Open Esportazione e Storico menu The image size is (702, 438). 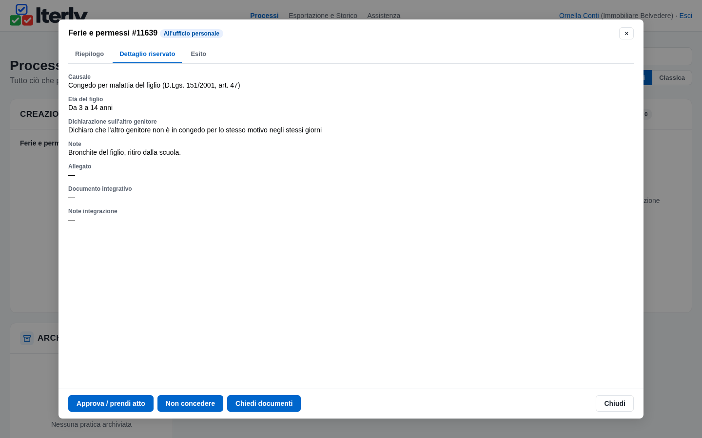pos(323,16)
